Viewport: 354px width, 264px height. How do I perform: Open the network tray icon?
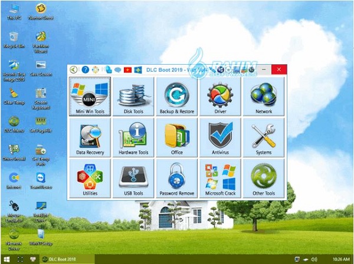pyautogui.click(x=297, y=259)
